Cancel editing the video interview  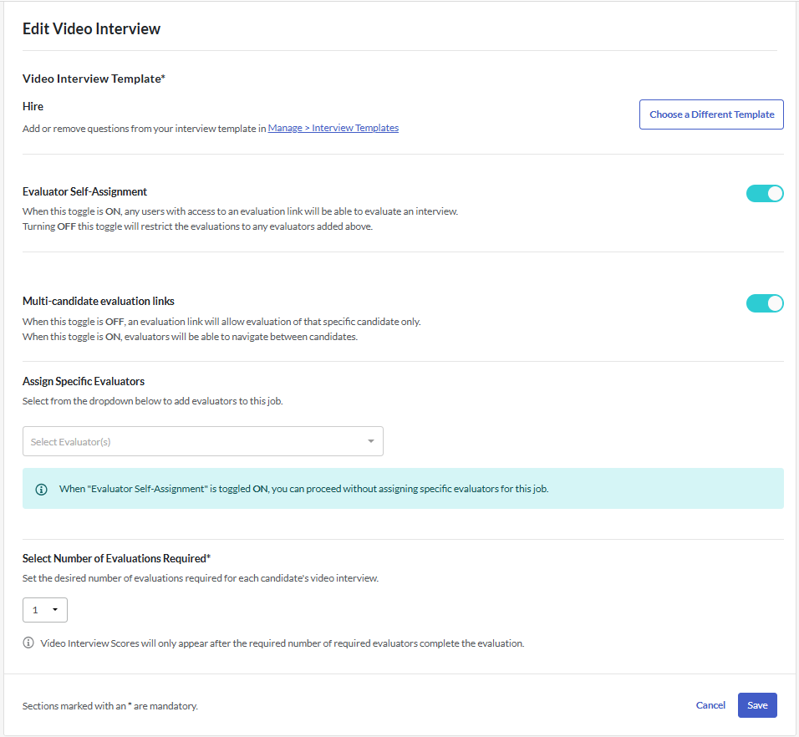tap(710, 705)
